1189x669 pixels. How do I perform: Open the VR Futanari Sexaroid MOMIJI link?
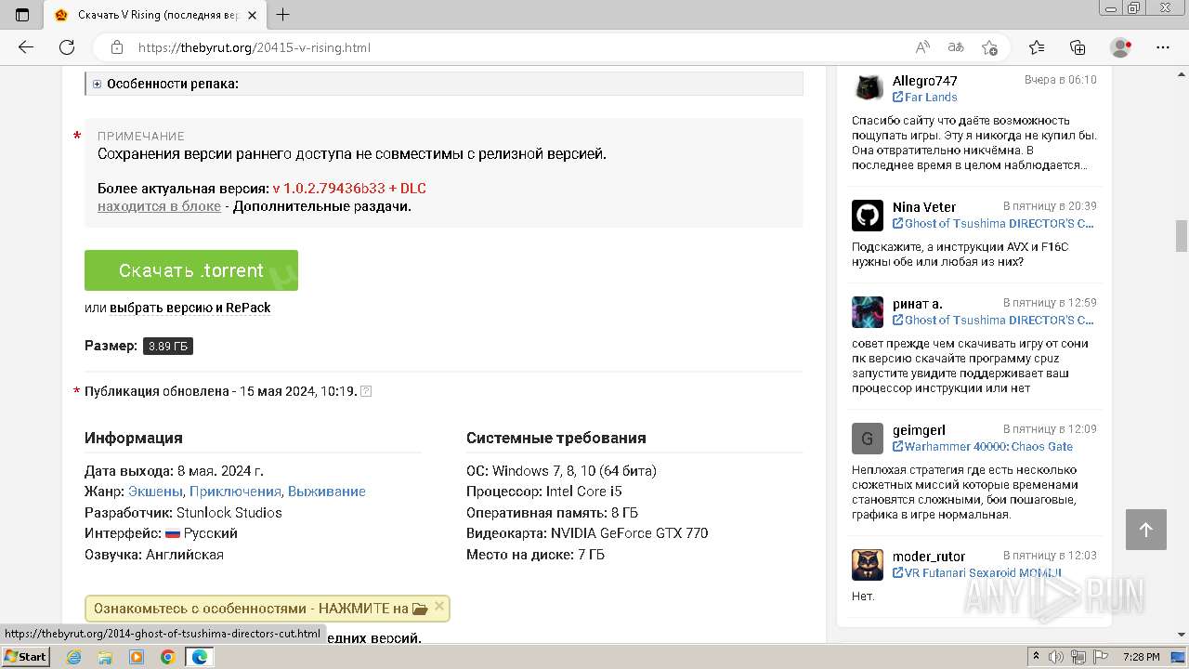click(x=977, y=572)
